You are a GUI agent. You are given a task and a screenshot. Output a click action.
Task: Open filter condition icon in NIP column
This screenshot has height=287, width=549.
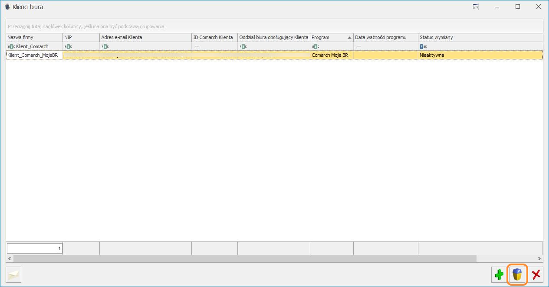[x=68, y=46]
